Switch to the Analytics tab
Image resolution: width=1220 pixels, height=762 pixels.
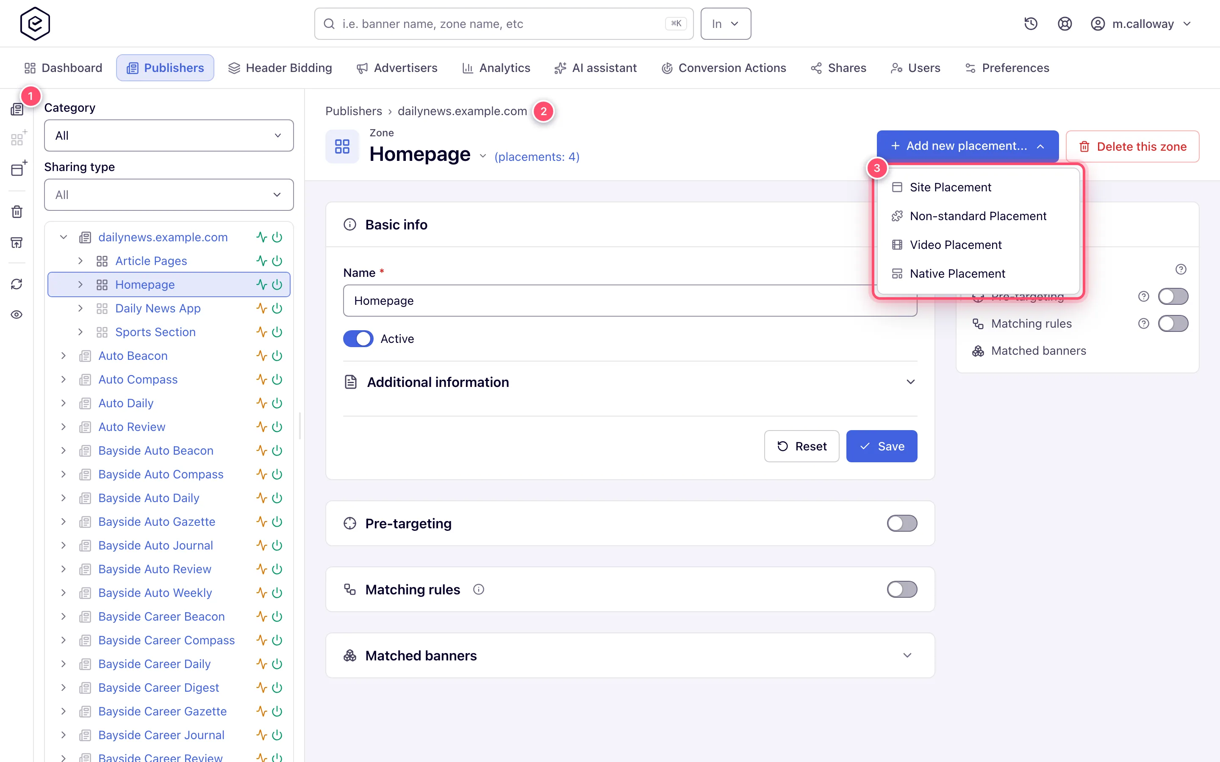[496, 68]
